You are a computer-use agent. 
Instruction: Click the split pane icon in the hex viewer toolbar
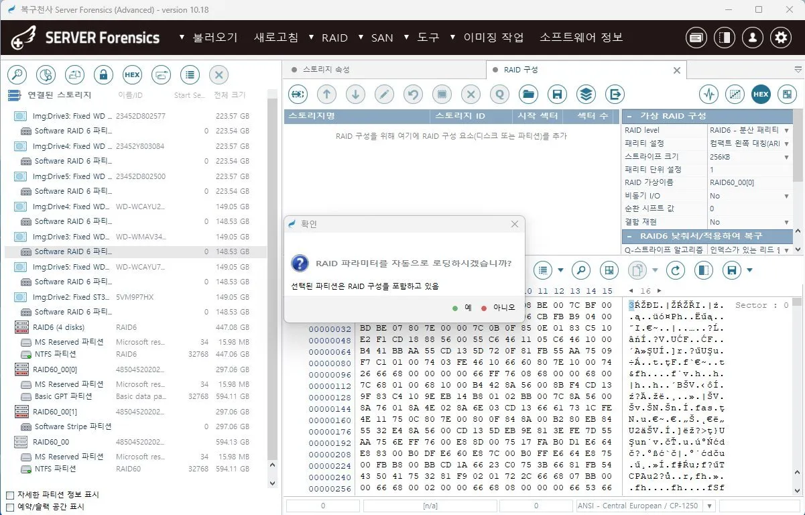[704, 270]
